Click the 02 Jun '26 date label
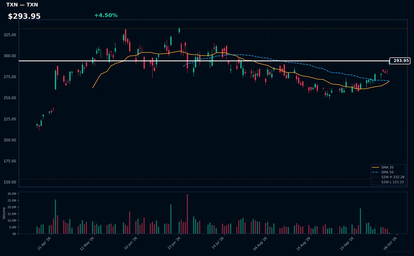Screen dimensions: 414x256 130,243
